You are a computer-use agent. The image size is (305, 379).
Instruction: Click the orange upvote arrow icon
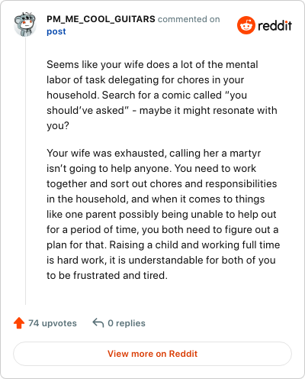19,323
